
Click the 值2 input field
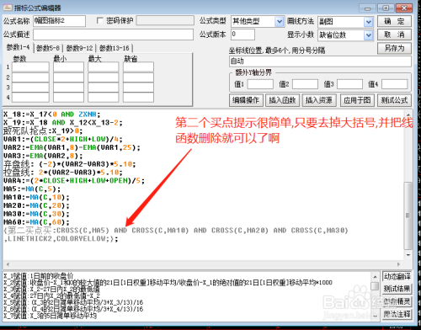pos(305,84)
